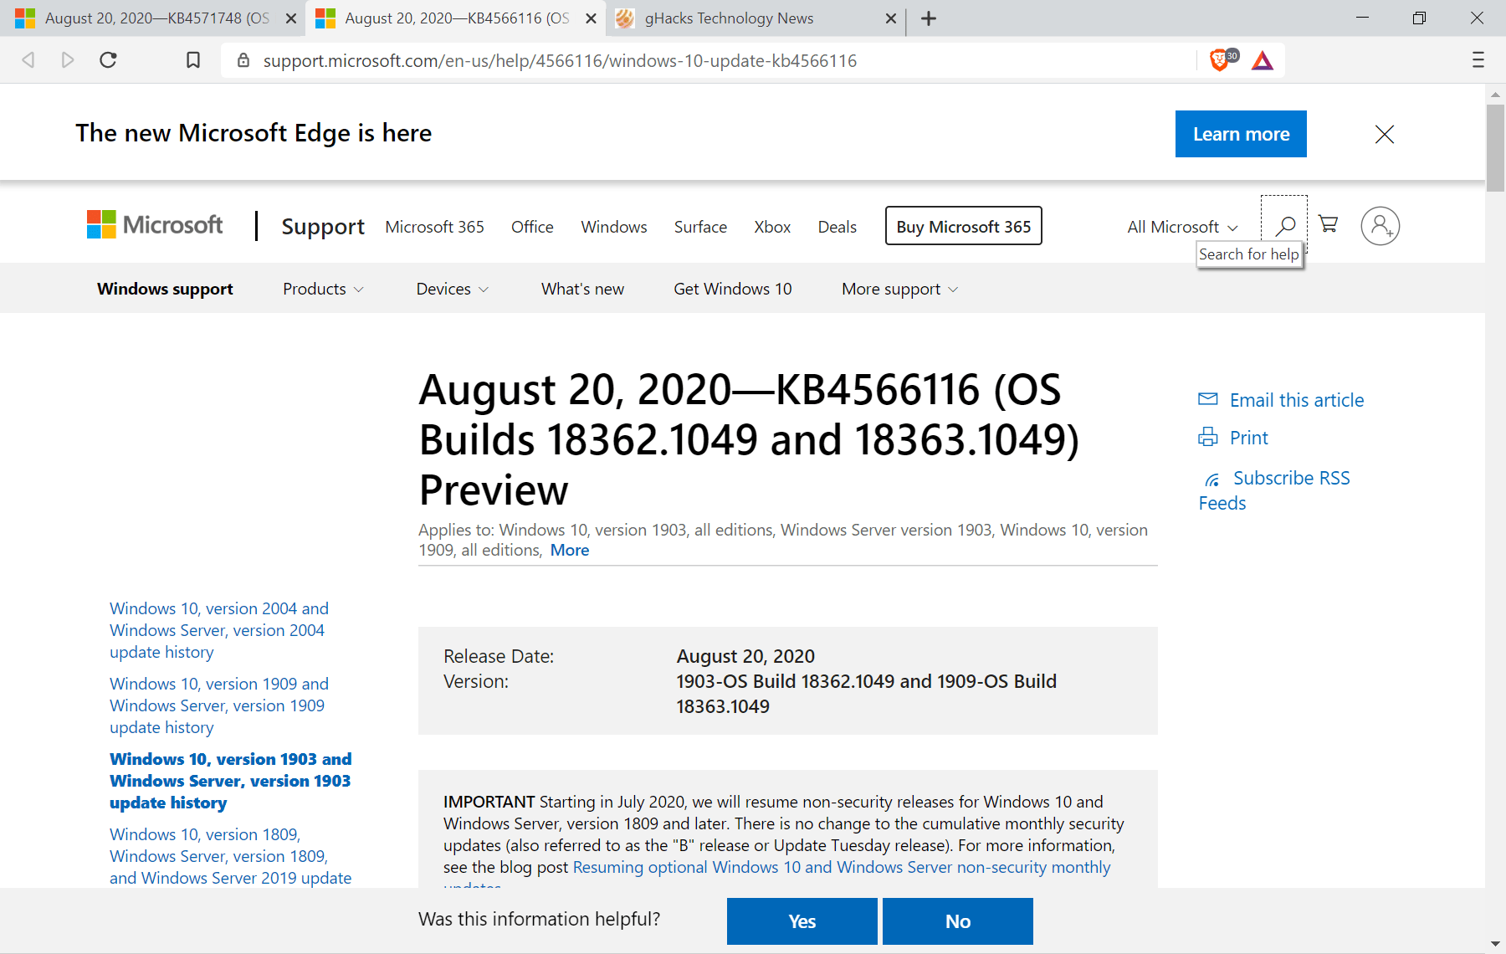Click the browser forward arrow
Viewport: 1506px width, 954px height.
pyautogui.click(x=68, y=60)
